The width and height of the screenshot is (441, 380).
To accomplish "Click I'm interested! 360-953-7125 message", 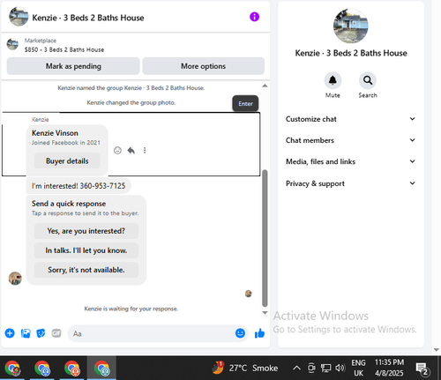I will tap(78, 186).
